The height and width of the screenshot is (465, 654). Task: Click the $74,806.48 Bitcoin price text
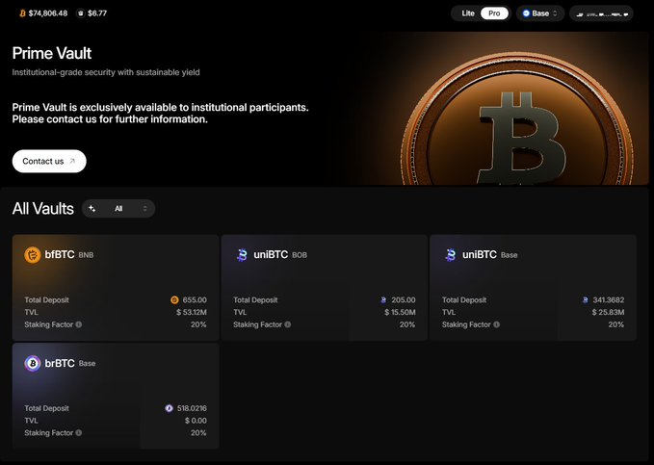pos(48,13)
